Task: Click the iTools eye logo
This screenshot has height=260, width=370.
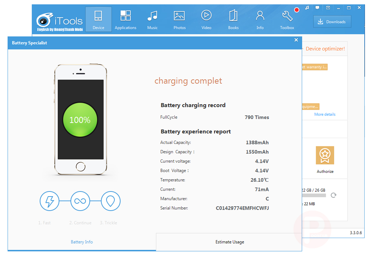Action: (x=44, y=20)
